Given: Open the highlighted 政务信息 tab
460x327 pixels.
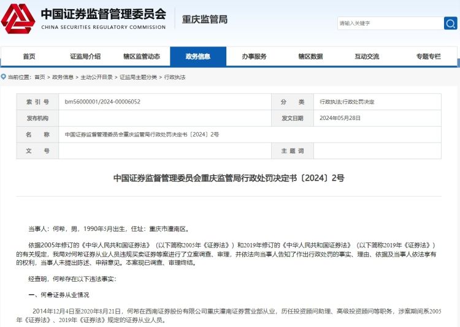Looking at the screenshot, I should (198, 56).
